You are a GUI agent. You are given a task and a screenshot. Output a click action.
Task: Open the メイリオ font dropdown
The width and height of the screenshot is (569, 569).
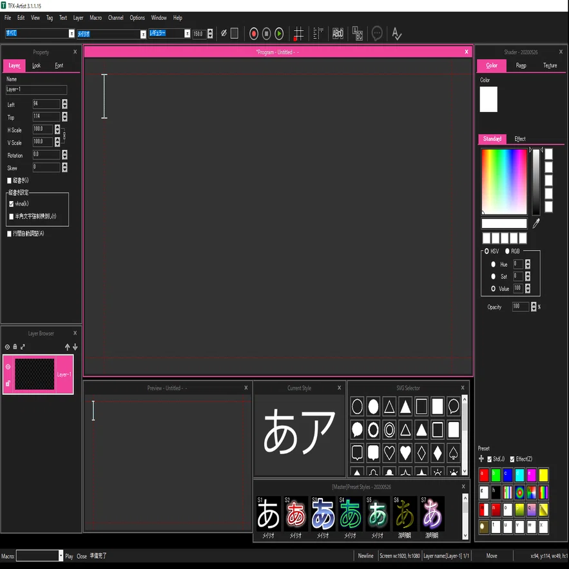click(143, 34)
